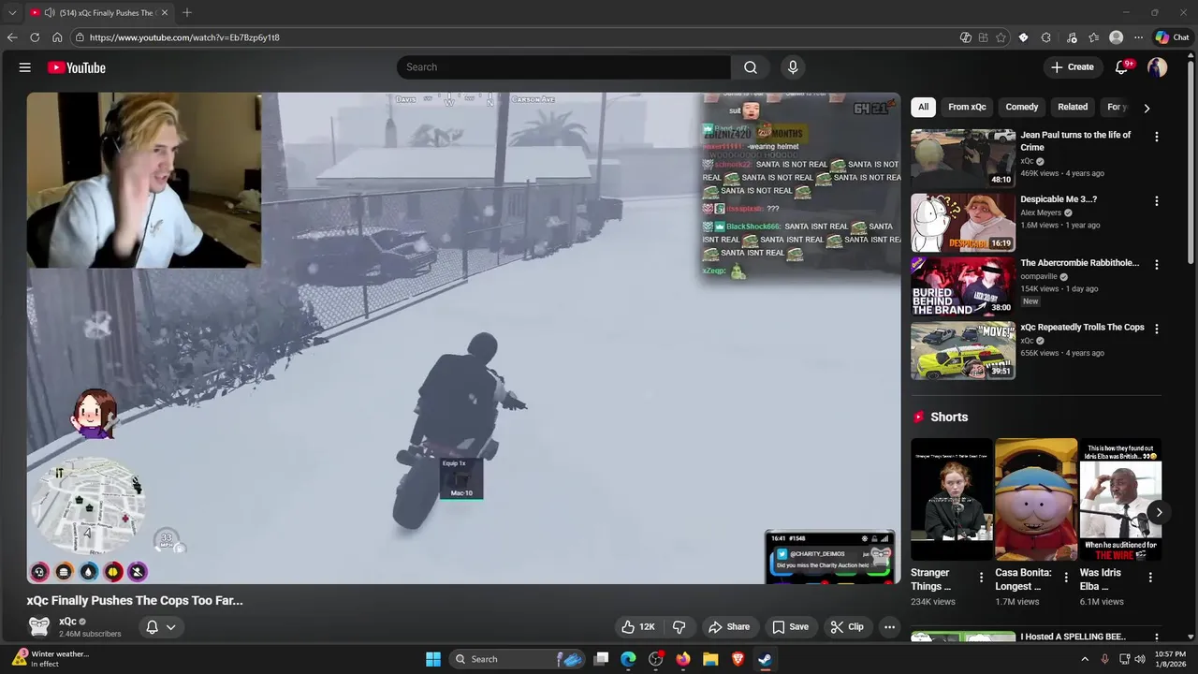The height and width of the screenshot is (674, 1198).
Task: Click the Create button
Action: point(1073,67)
